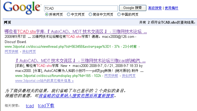Select the 所有网页 radio button

[x=47, y=14]
